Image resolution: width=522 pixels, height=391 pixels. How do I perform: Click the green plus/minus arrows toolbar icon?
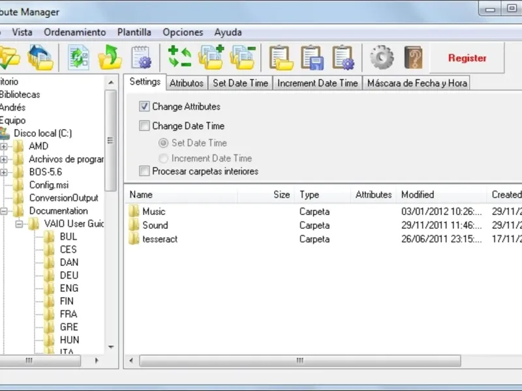tap(180, 57)
